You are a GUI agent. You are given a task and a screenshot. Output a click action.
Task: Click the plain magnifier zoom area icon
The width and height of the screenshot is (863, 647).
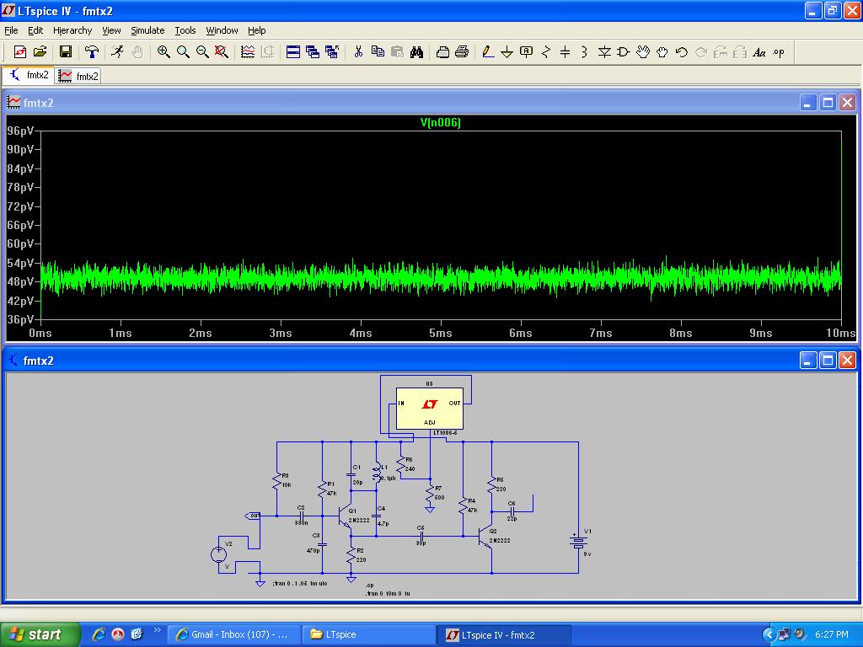pos(183,51)
